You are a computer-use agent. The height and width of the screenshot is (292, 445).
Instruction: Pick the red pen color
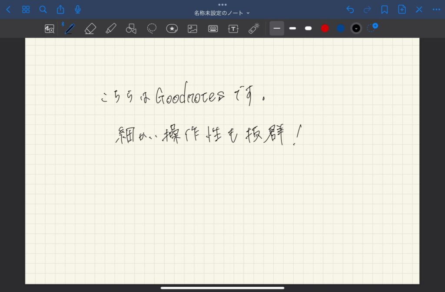coord(325,28)
